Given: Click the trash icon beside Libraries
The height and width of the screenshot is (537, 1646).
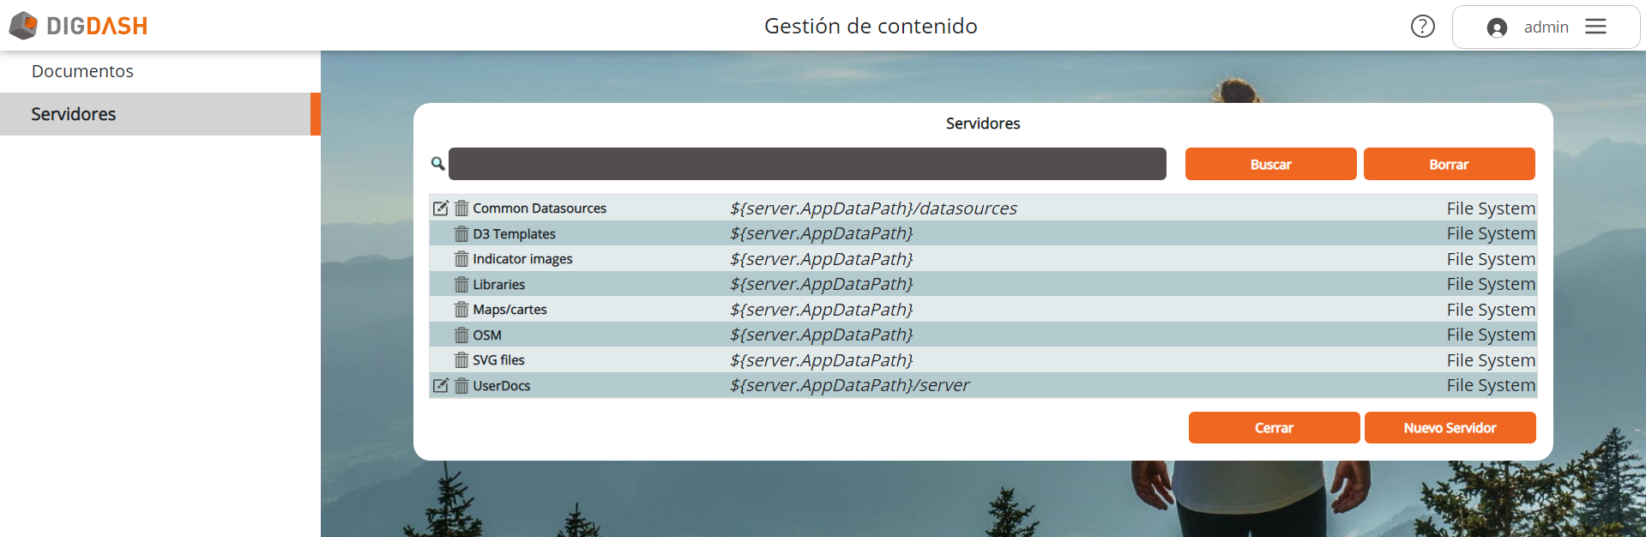Looking at the screenshot, I should point(461,285).
